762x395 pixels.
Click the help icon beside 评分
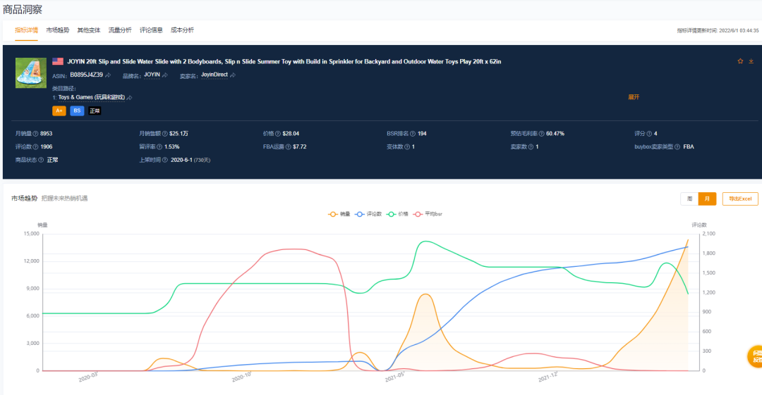(649, 134)
